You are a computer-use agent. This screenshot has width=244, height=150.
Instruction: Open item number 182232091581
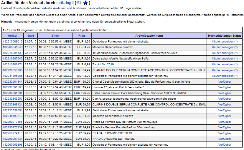tap(13, 93)
